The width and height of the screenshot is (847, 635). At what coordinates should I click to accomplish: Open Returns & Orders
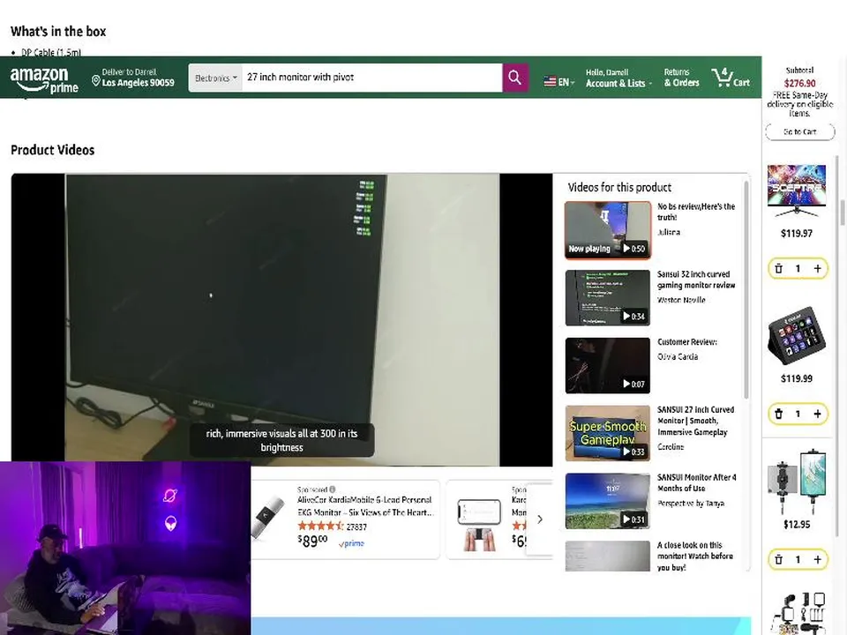681,78
